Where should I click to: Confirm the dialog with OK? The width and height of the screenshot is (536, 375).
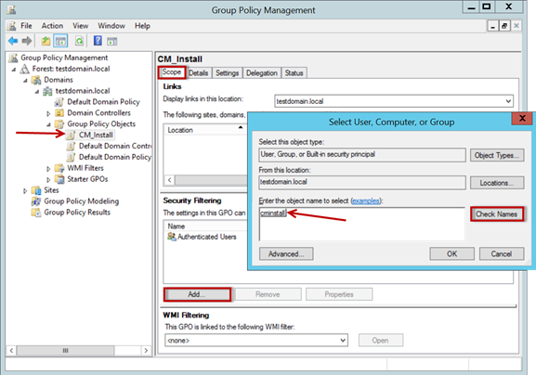[x=451, y=253]
